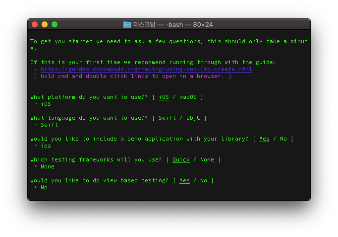Click underlined Swift option in language prompt
This screenshot has width=338, height=237.
click(x=168, y=118)
